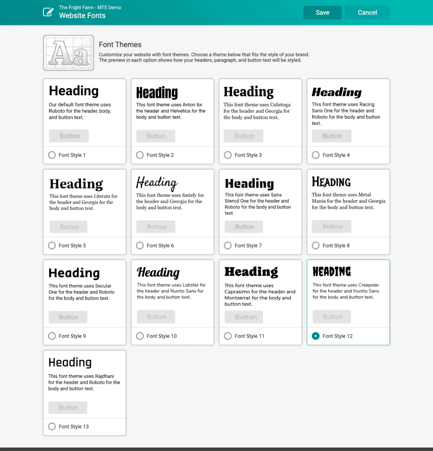The height and width of the screenshot is (451, 433).
Task: Click the Anton Heading preview
Action: [157, 92]
